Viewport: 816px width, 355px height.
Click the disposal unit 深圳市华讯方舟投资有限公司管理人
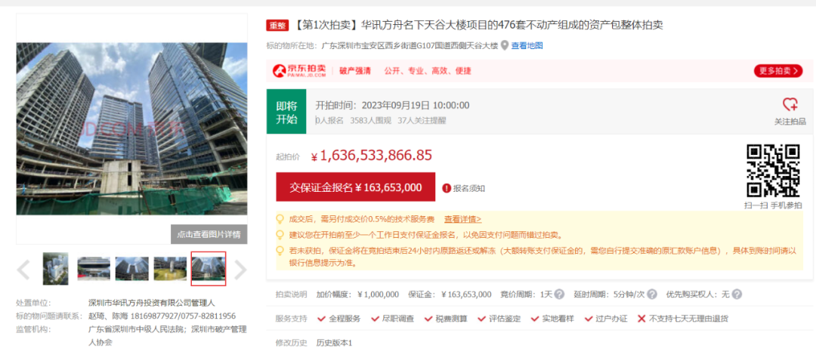click(x=151, y=302)
